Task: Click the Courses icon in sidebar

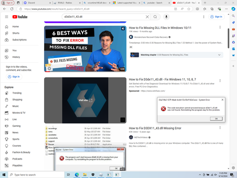Action: click(x=7, y=146)
